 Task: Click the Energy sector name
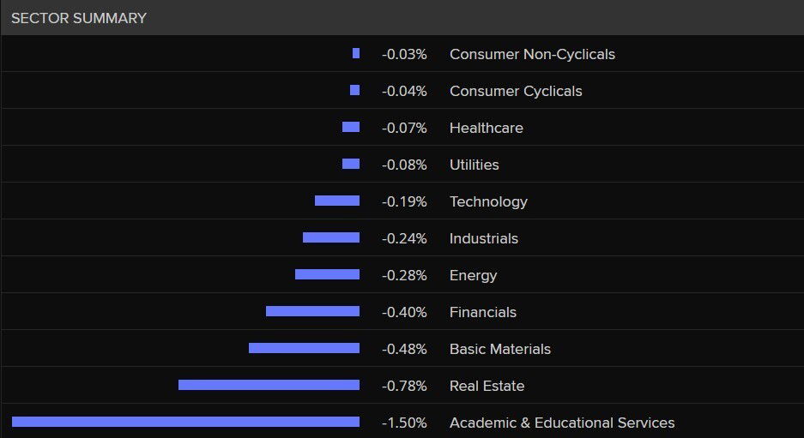473,275
